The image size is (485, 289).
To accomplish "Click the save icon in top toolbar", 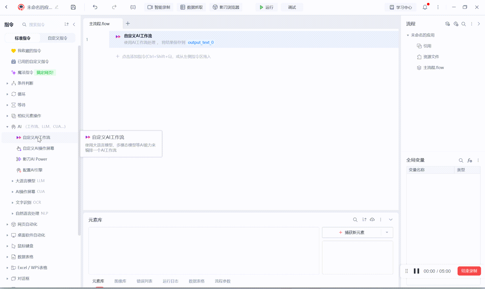I will coord(73,7).
